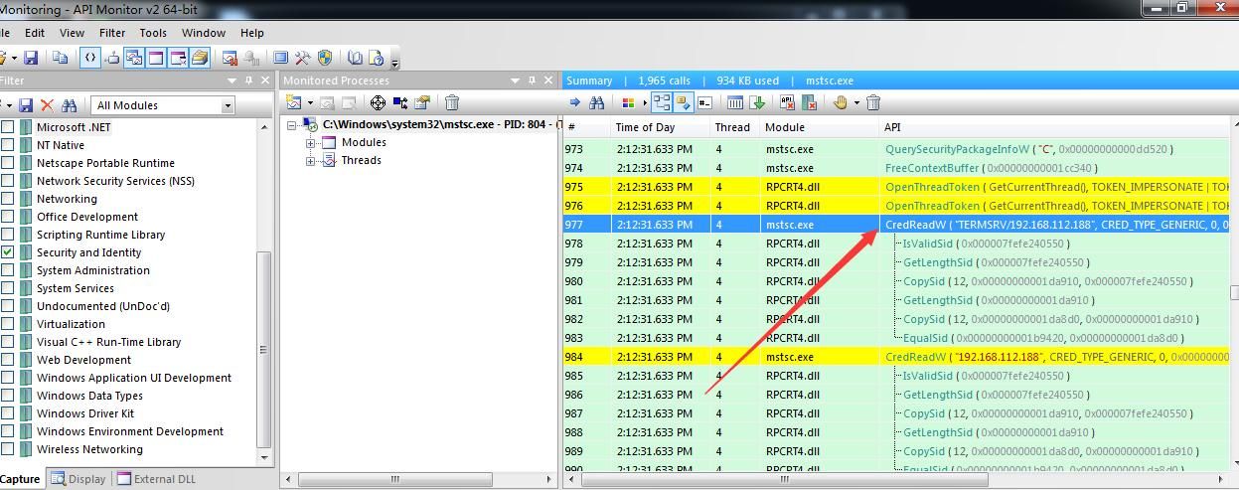Enable the Networking checkbox
Viewport: 1239px width, 490px height.
[x=8, y=199]
